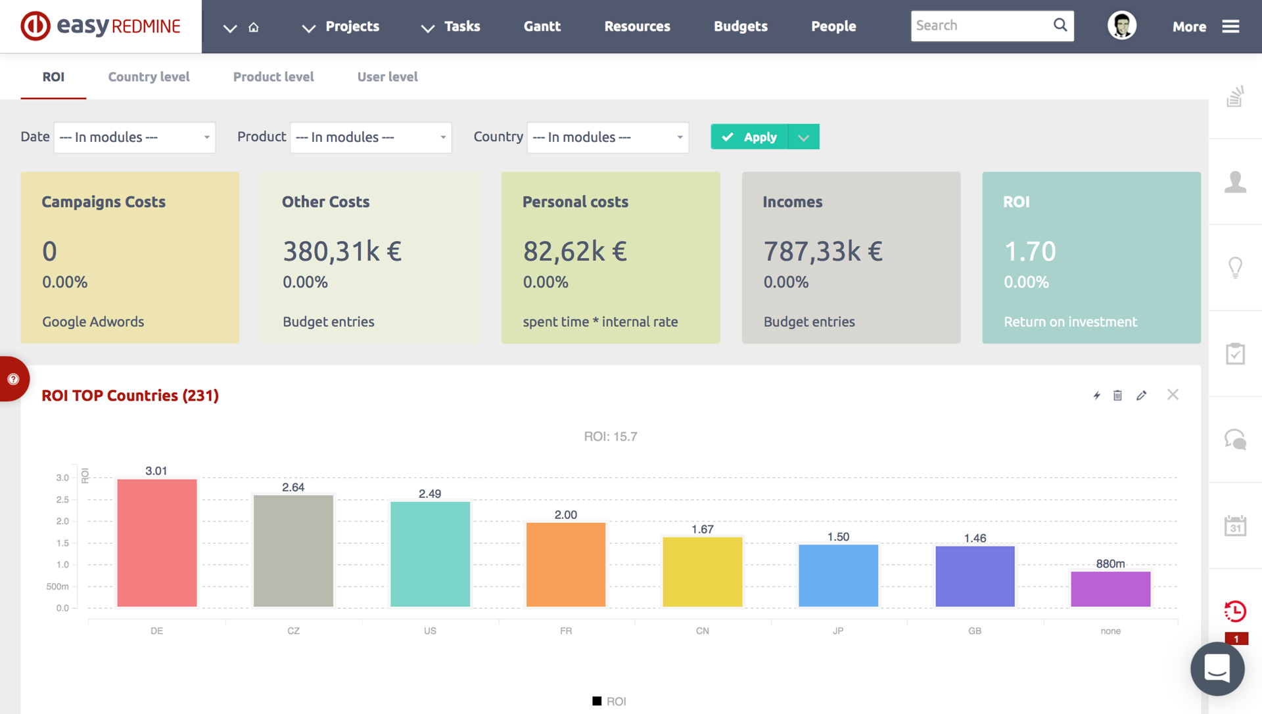Viewport: 1262px width, 714px height.
Task: Click the lightning bolt icon in ROI chart header
Action: 1096,395
